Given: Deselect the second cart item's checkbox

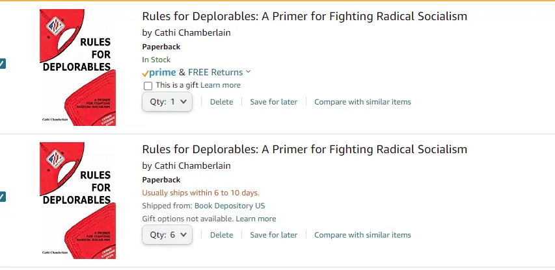Looking at the screenshot, I should click(2, 197).
